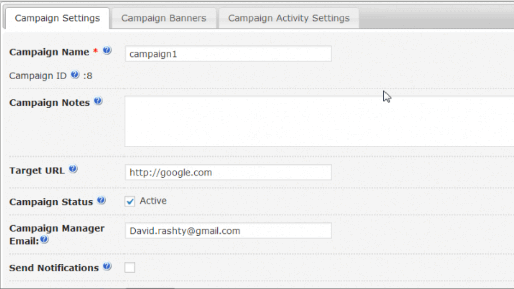The width and height of the screenshot is (514, 289).
Task: Uncheck the Active campaign status checkbox
Action: click(x=130, y=201)
